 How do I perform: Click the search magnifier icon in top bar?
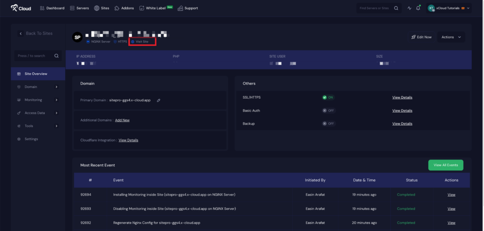click(x=396, y=8)
